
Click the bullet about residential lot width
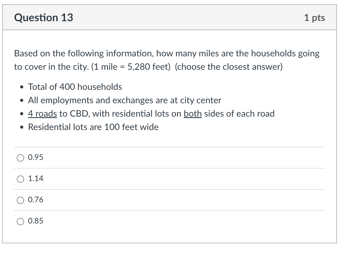93,127
